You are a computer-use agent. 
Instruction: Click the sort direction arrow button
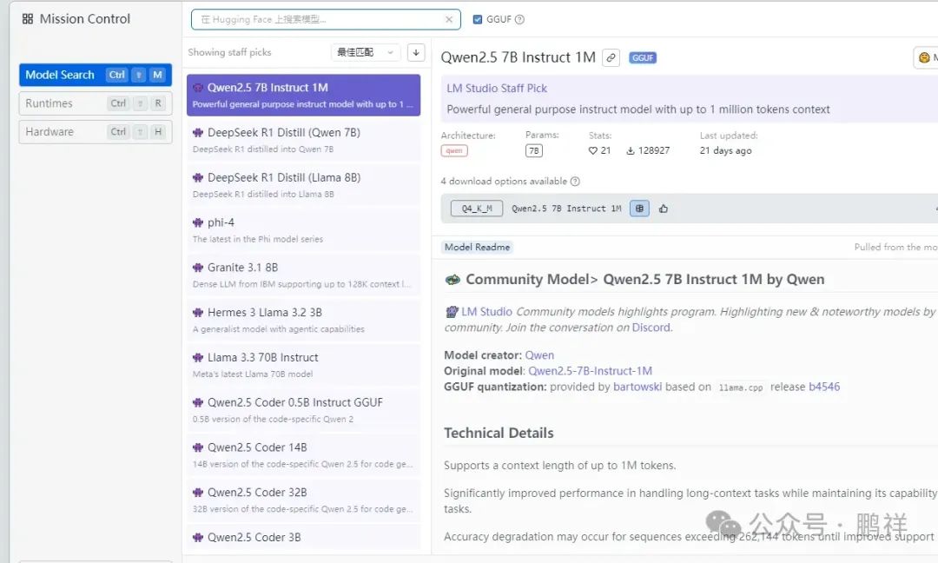point(416,52)
